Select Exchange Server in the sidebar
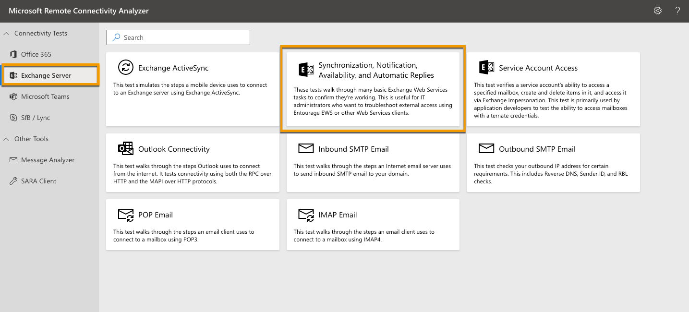This screenshot has width=689, height=312. click(49, 75)
